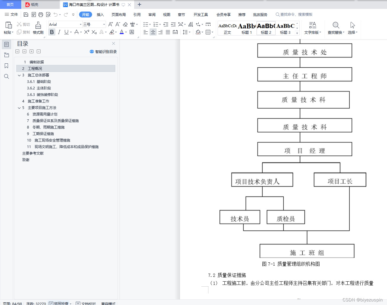Open line spacing dropdown

point(189,32)
